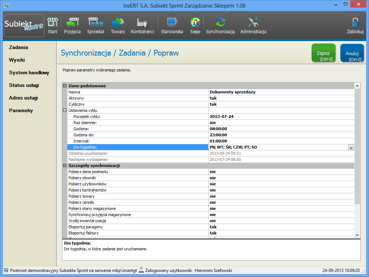Viewport: 369px width, 277px height.
Task: Collapse the Ustawienia cyklu group
Action: pyautogui.click(x=65, y=110)
